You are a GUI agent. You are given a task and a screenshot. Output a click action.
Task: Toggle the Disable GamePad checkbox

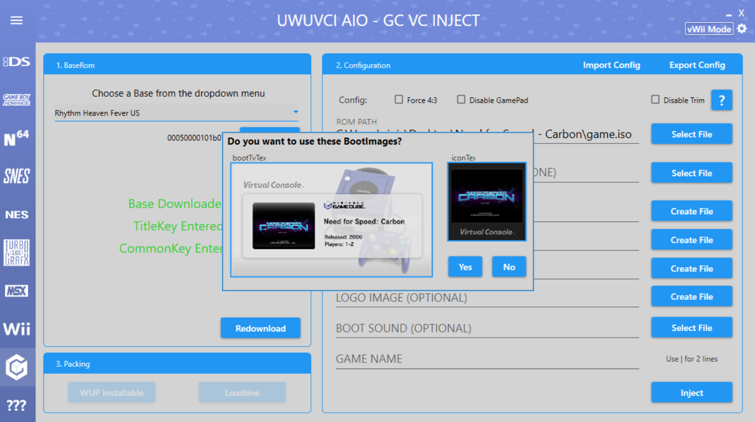click(461, 100)
